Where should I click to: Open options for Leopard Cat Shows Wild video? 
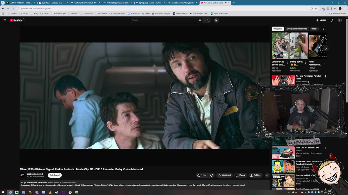[287, 63]
